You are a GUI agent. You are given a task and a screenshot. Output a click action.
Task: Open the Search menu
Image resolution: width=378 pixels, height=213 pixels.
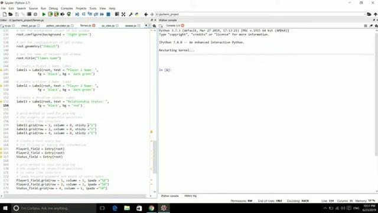(21, 8)
